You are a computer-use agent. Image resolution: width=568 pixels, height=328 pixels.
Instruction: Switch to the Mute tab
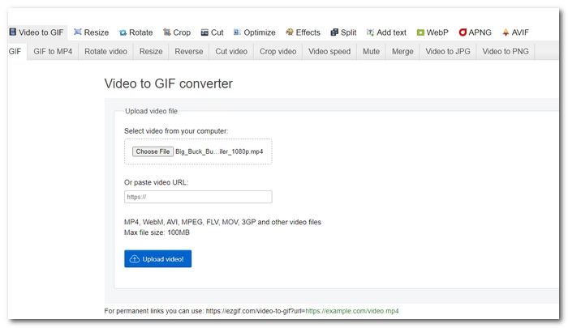point(372,51)
